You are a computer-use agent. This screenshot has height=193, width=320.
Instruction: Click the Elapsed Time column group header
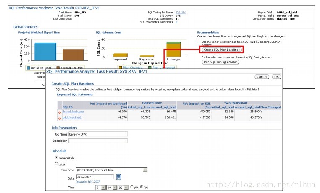(x=152, y=103)
